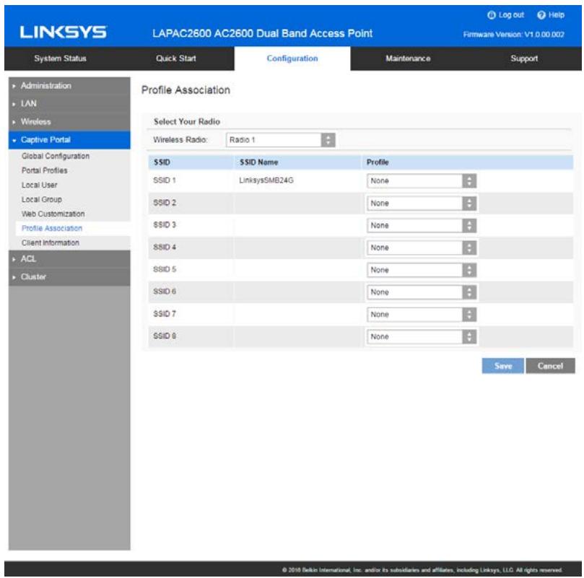Click the SSID Name column header
584x578 pixels.
(259, 162)
